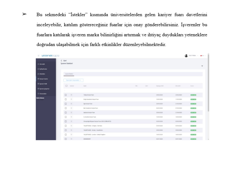The width and height of the screenshot is (226, 185).
Task: Expand the TEST FİRMA account dropdown arrow
Action: (198, 56)
